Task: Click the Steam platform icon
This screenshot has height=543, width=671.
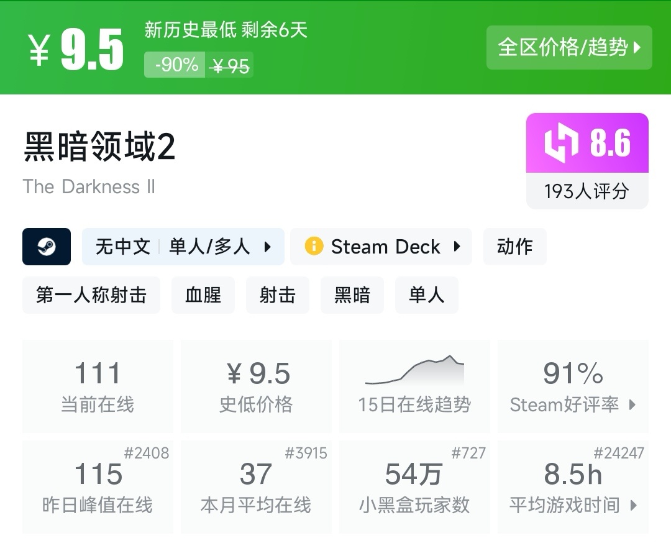Action: (46, 247)
